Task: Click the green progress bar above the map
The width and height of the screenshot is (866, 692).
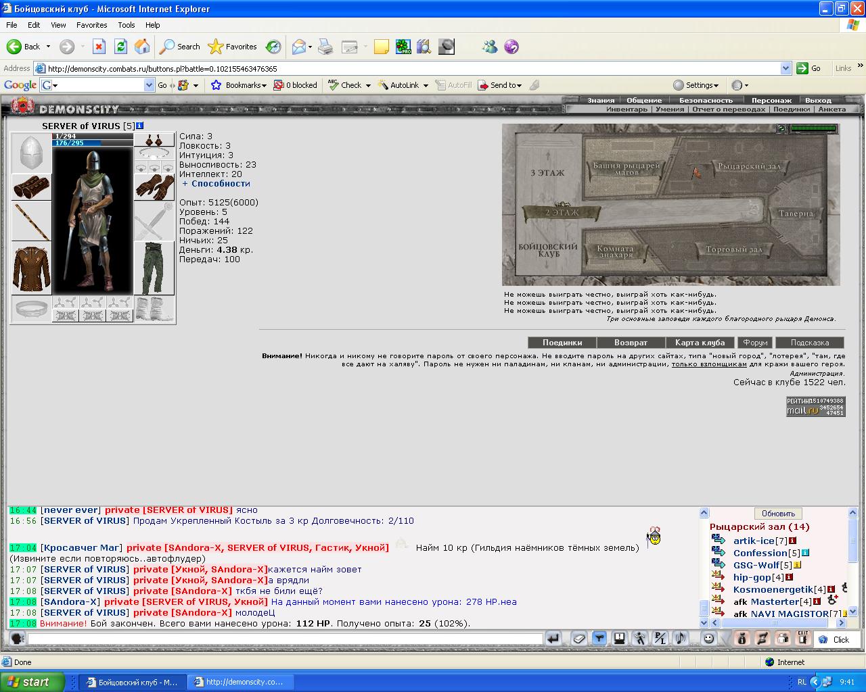Action: [x=815, y=128]
